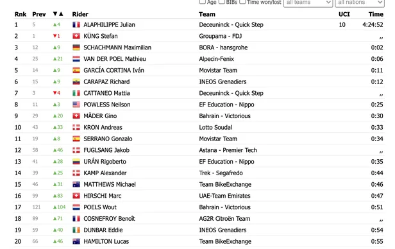Click the Ecuador flag beside CARAPAZ Richard

click(x=76, y=82)
